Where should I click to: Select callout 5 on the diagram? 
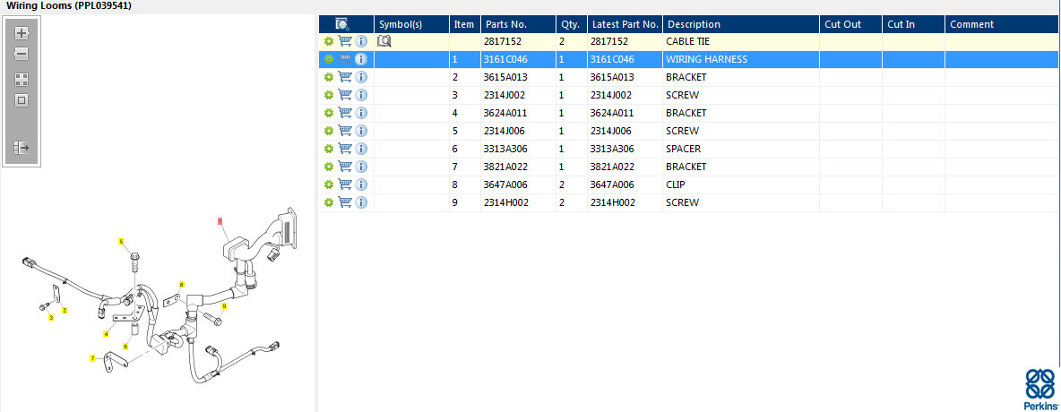(122, 242)
